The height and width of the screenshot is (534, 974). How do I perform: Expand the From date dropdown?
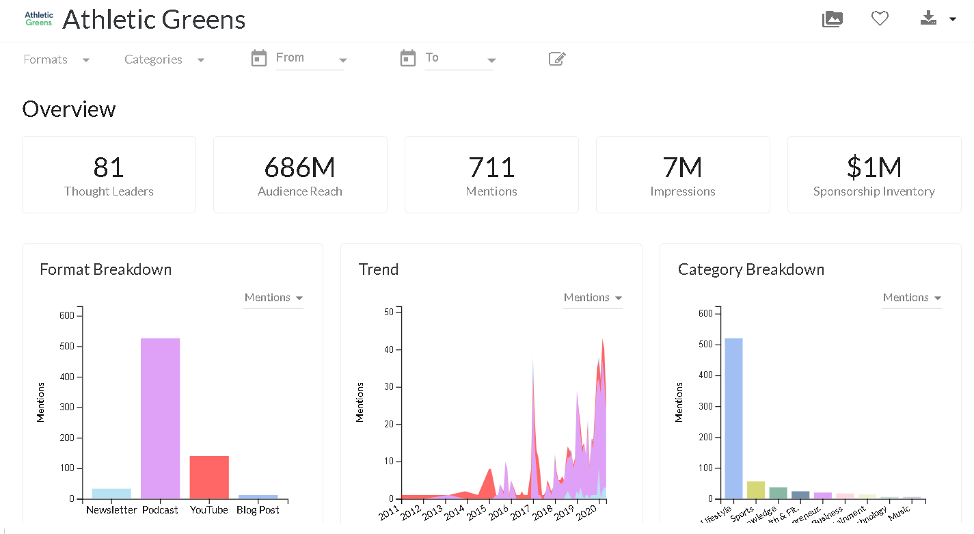click(x=310, y=59)
